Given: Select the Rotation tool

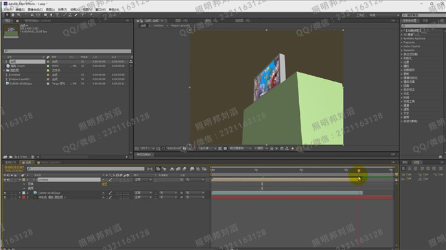Looking at the screenshot, I should click(26, 15).
